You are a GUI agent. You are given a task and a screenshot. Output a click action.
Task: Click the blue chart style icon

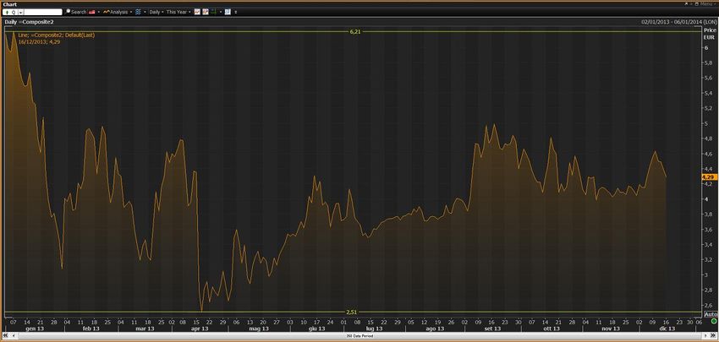click(x=139, y=13)
